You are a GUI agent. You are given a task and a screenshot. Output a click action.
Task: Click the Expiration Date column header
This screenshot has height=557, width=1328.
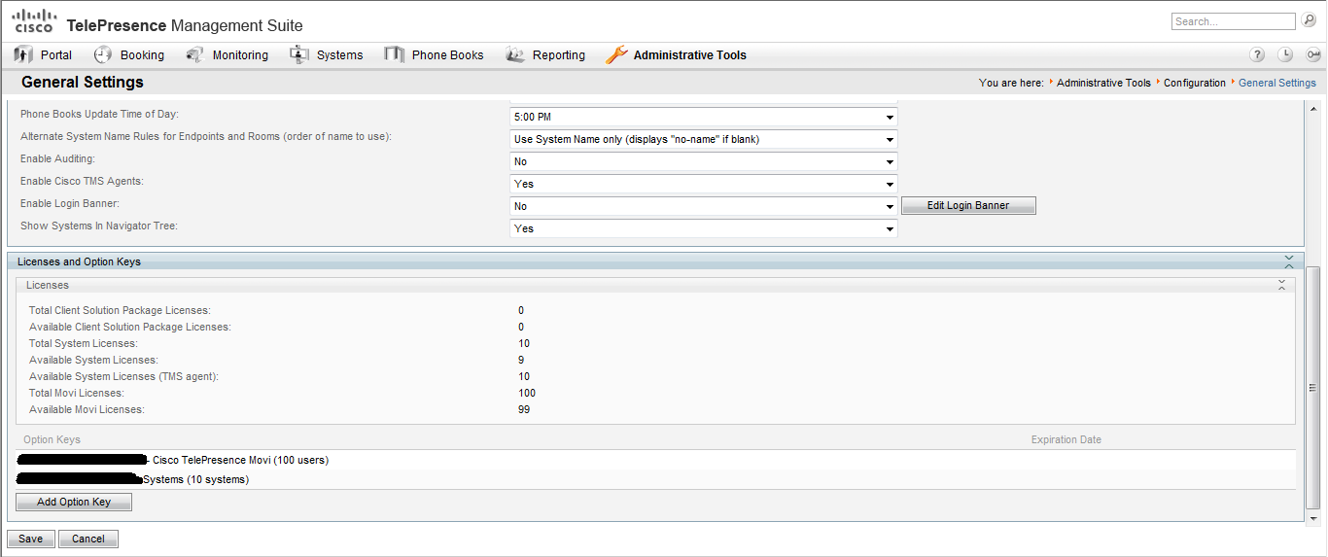click(x=1066, y=440)
